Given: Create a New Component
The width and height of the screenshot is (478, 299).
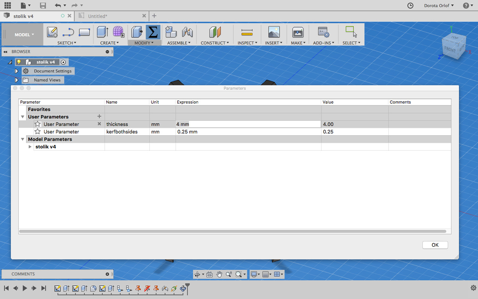Looking at the screenshot, I should tap(171, 32).
